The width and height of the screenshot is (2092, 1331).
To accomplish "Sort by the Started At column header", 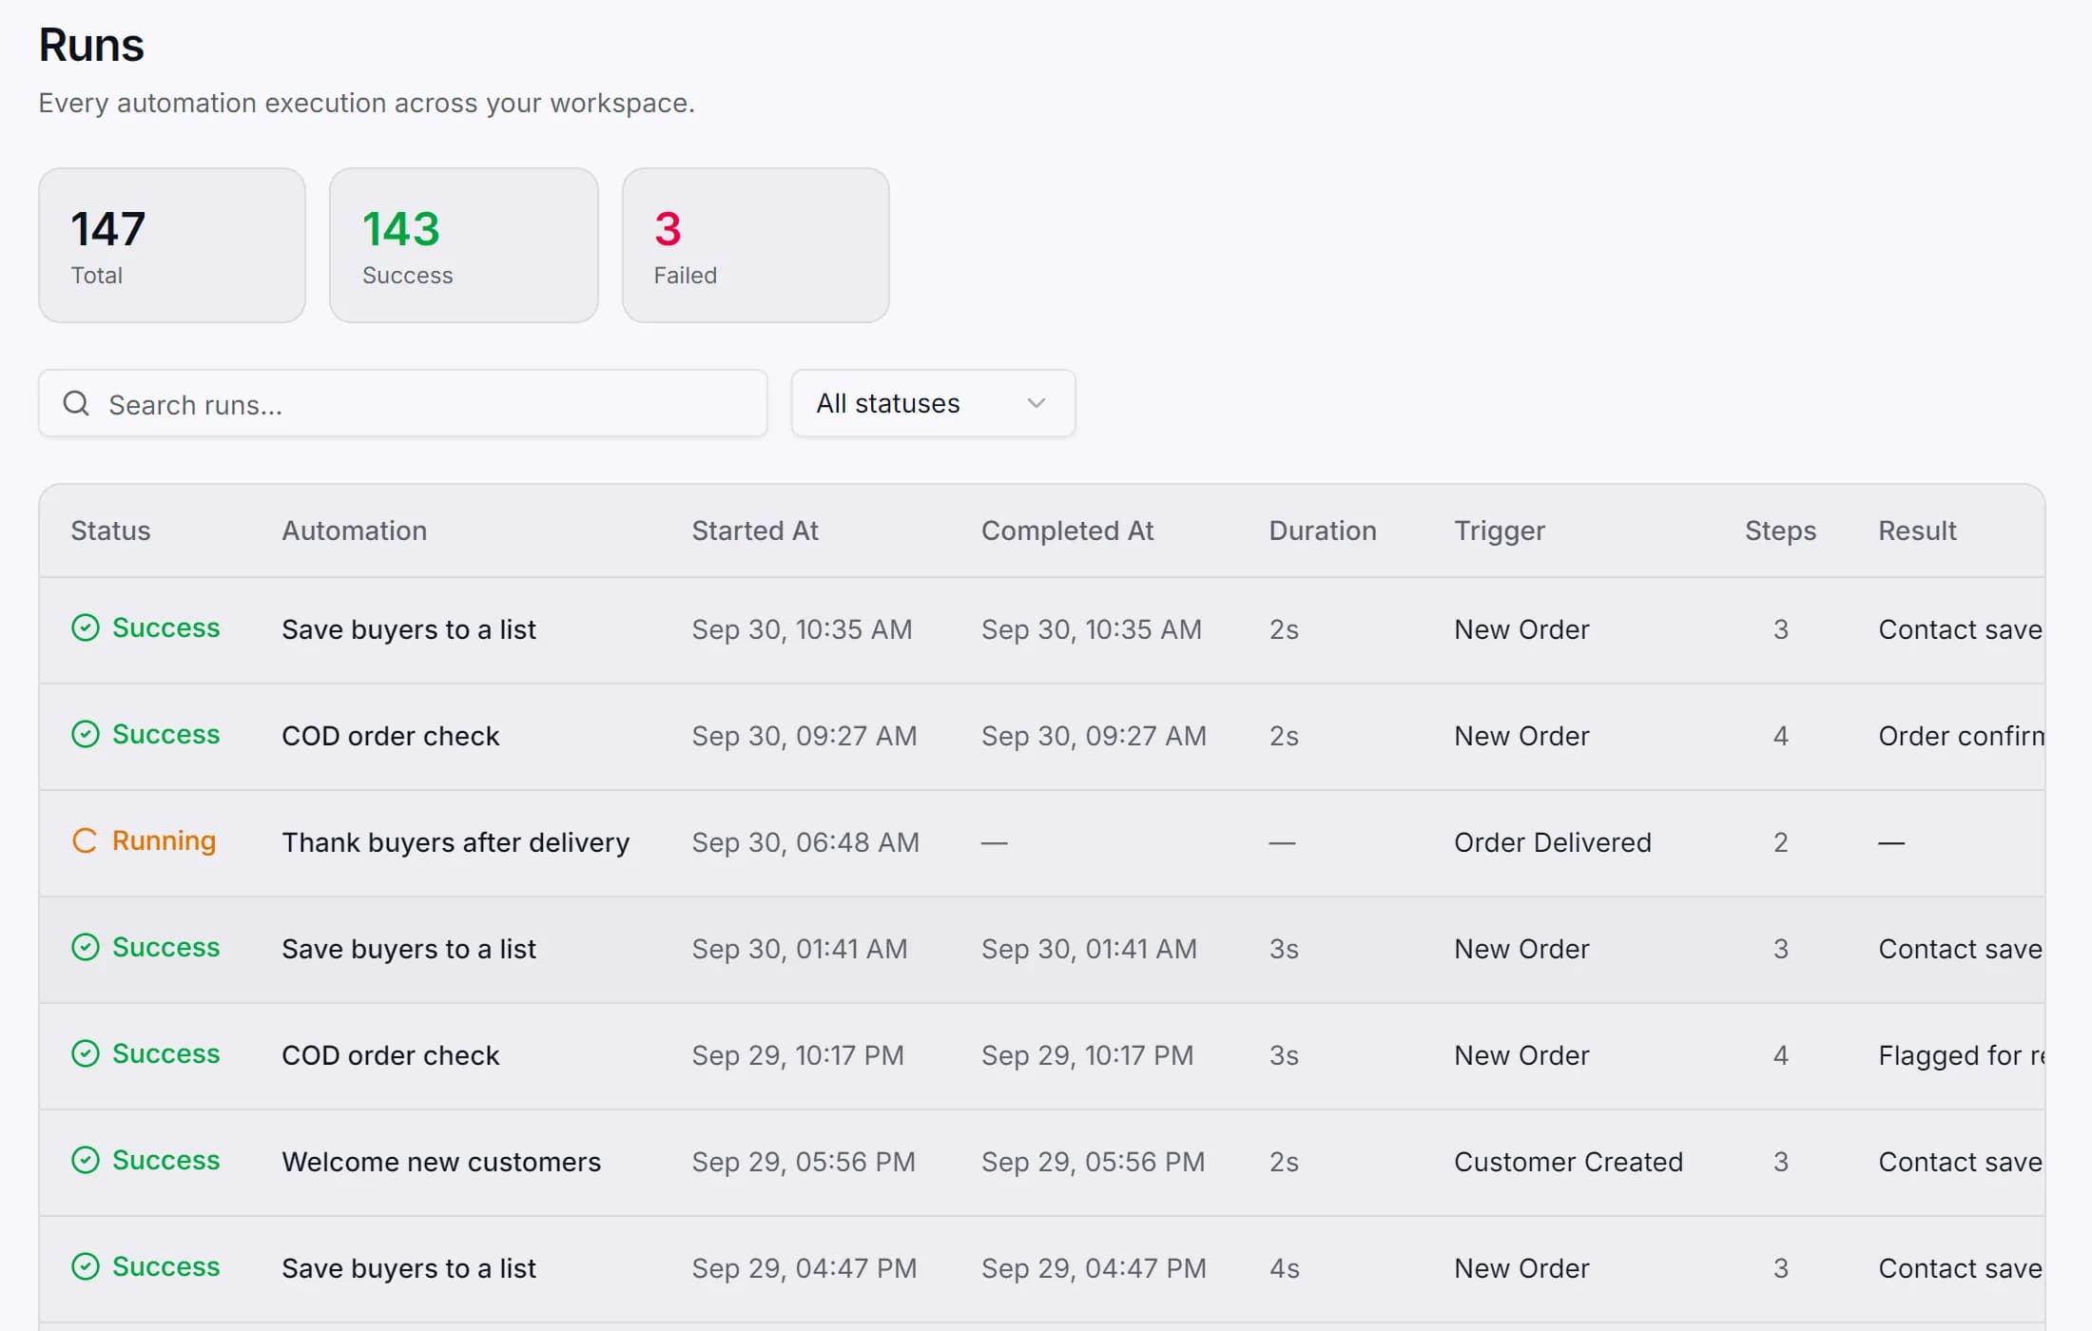I will 755,530.
